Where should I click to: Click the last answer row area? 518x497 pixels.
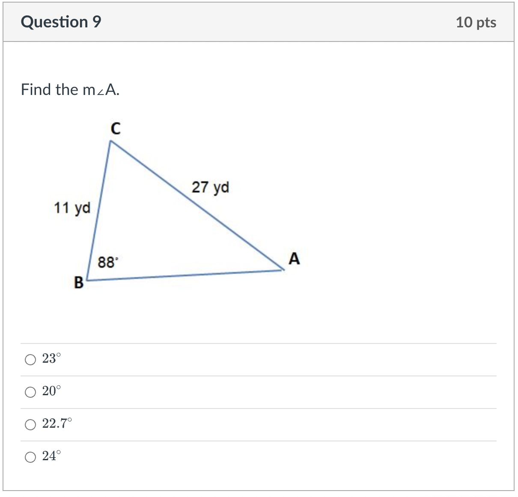pyautogui.click(x=257, y=456)
